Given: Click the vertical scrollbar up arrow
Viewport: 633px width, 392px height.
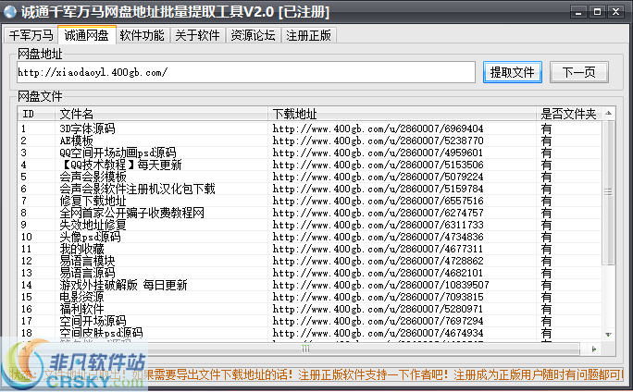Looking at the screenshot, I should [608, 114].
